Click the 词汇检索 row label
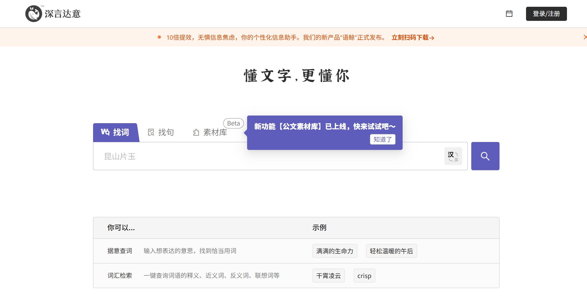 [120, 276]
